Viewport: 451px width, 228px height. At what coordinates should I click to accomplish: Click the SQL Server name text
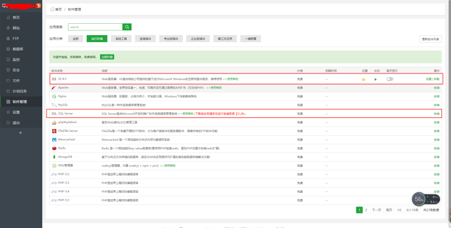tap(66, 114)
